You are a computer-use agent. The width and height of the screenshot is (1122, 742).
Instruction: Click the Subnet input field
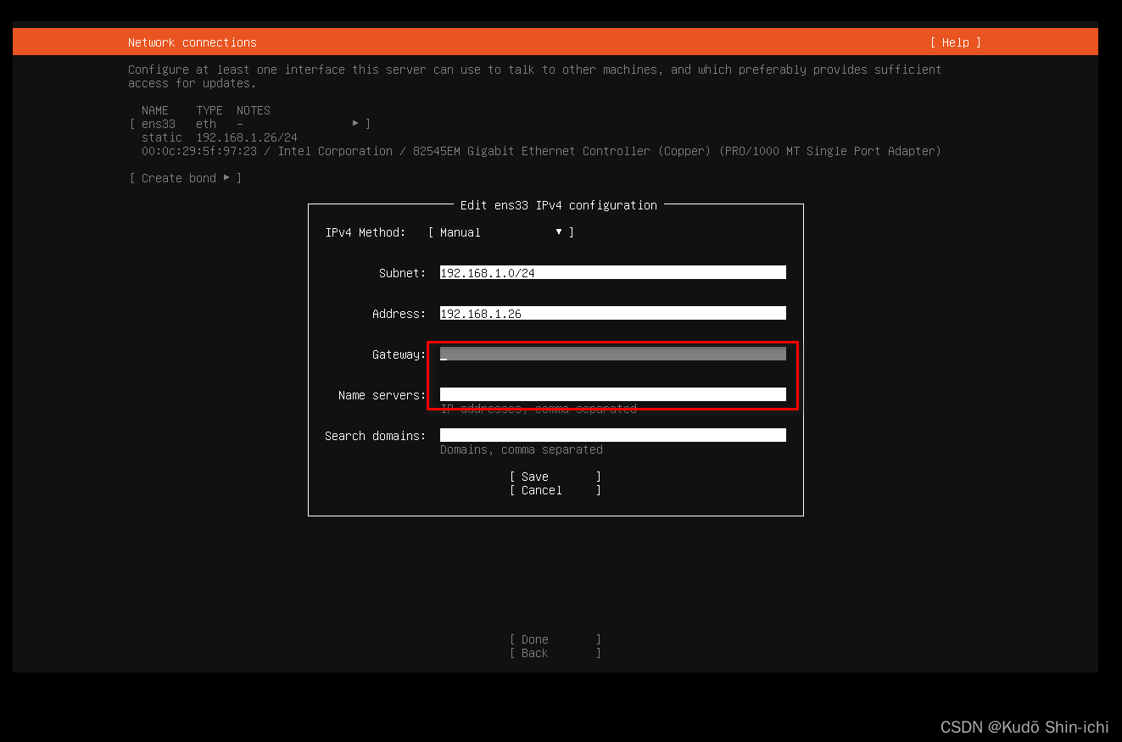coord(612,273)
